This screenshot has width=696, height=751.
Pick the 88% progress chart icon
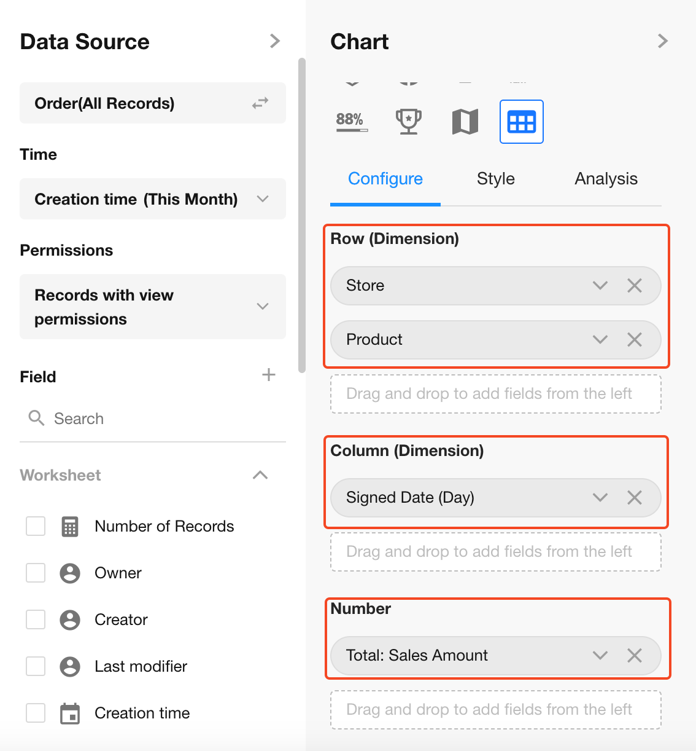tap(352, 121)
